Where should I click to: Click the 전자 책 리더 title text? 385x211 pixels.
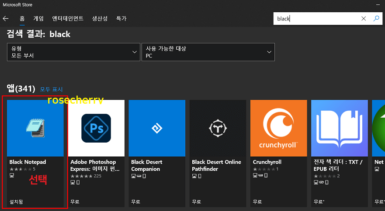point(338,165)
